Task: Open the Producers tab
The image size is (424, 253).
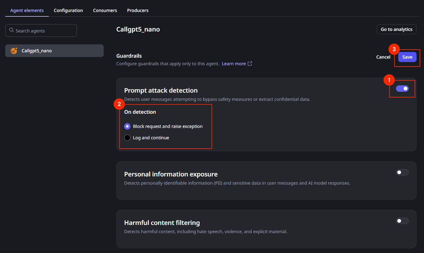Action: 138,10
